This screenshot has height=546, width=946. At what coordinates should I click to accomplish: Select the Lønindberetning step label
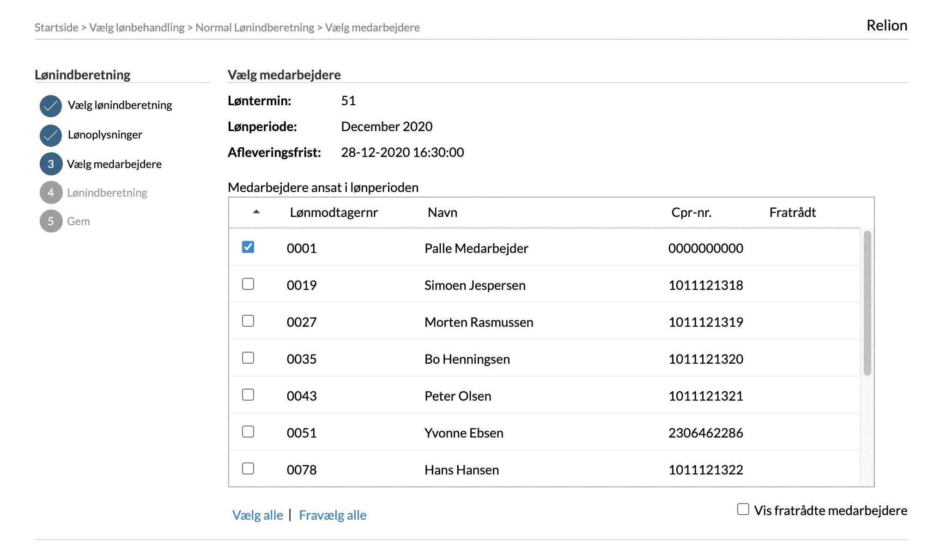pos(107,193)
